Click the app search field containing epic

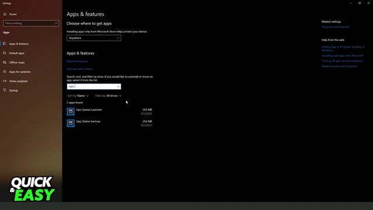pyautogui.click(x=94, y=86)
